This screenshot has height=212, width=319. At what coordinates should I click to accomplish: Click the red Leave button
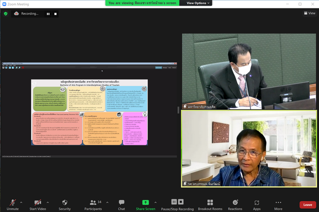[308, 205]
